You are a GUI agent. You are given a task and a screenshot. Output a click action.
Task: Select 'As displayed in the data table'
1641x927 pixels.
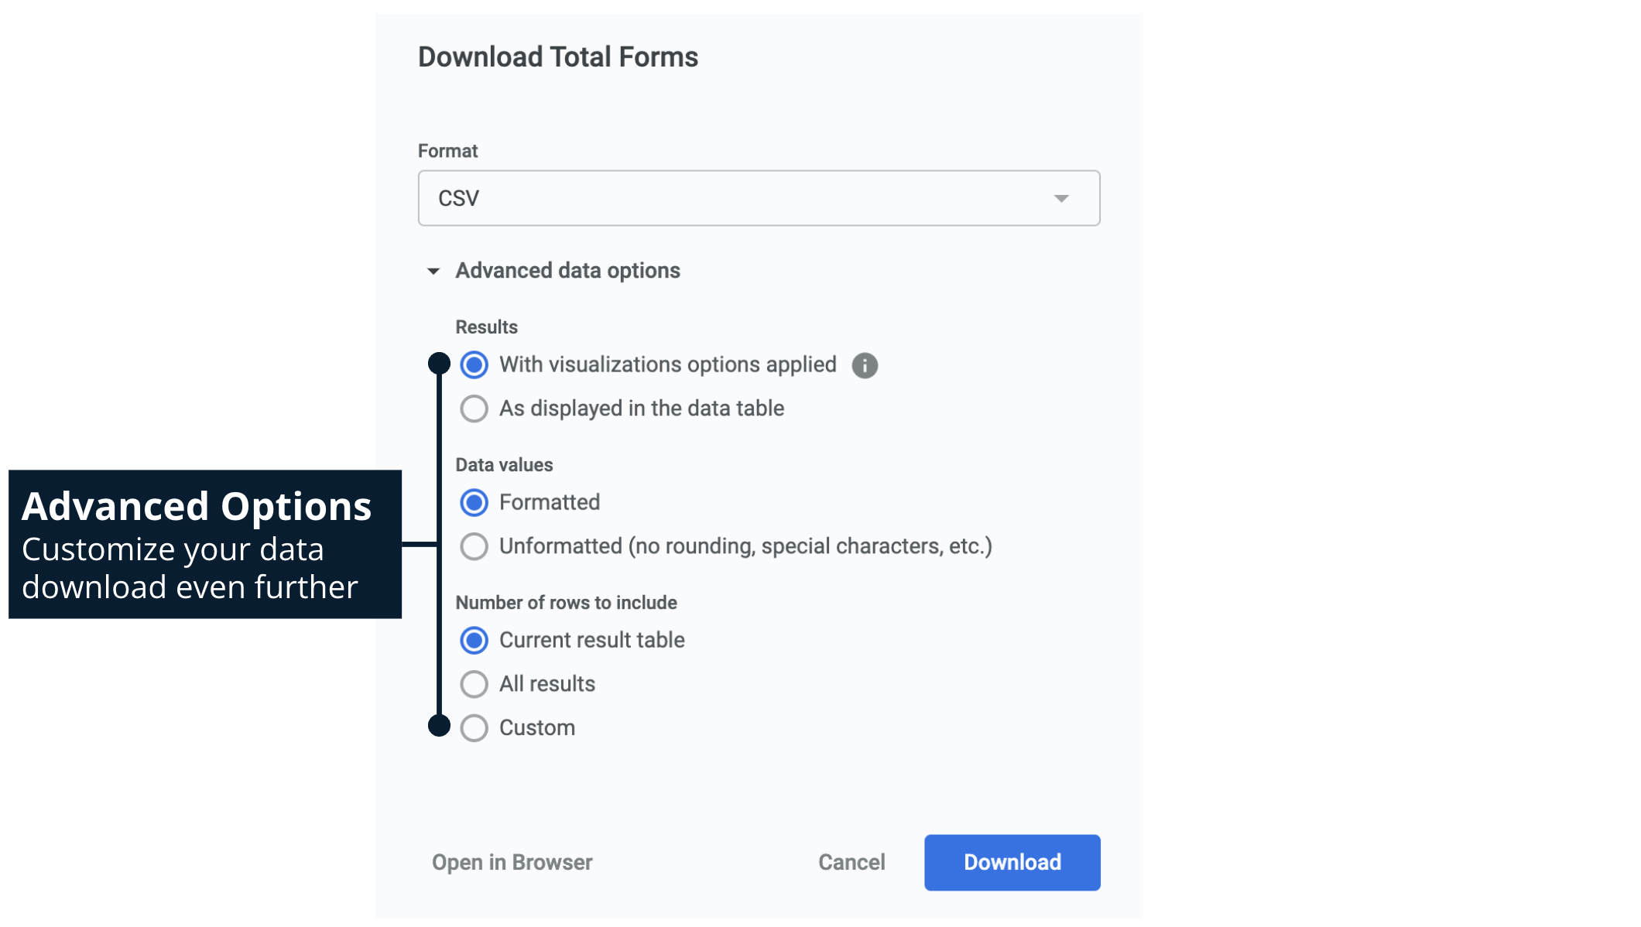474,409
